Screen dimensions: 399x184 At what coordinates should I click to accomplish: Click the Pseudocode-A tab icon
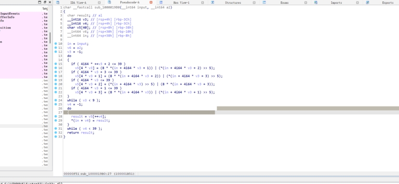click(x=109, y=2)
